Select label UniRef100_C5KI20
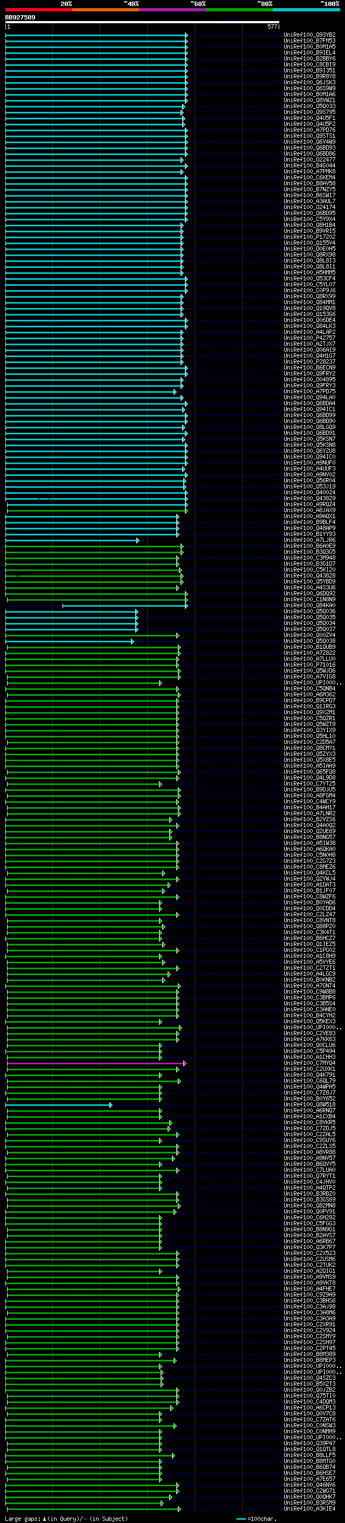 [309, 570]
